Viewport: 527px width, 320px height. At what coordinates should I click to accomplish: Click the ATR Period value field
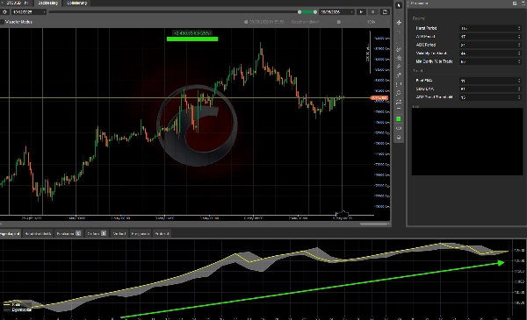coord(490,37)
